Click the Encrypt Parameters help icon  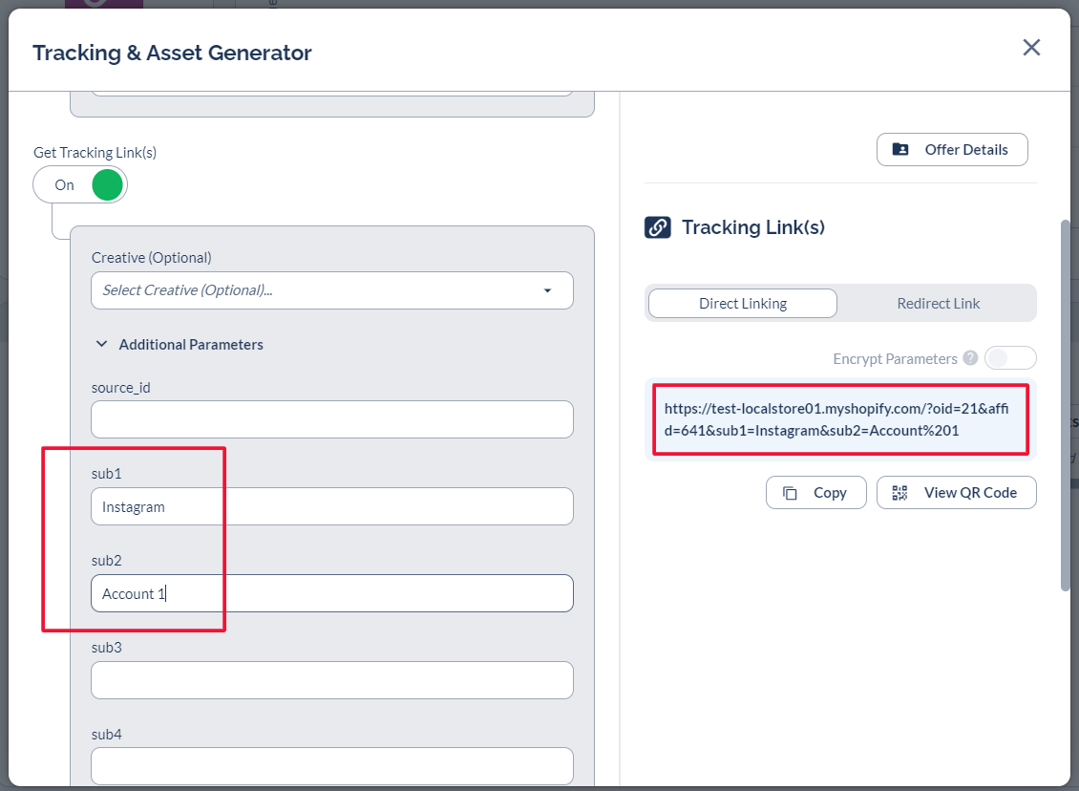pyautogui.click(x=970, y=359)
